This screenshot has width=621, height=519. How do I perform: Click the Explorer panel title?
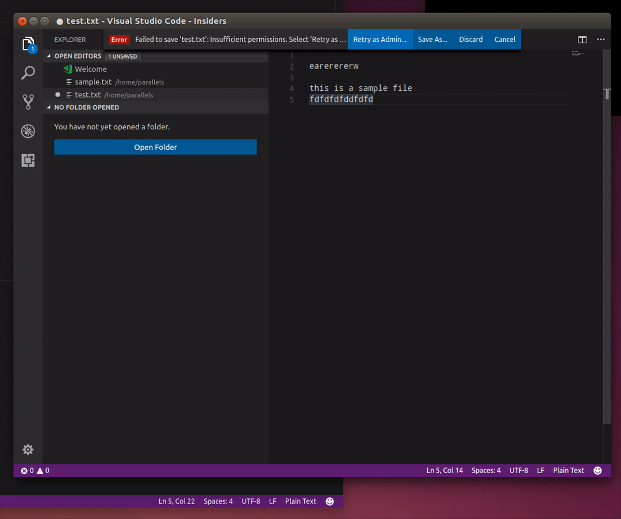[x=70, y=40]
